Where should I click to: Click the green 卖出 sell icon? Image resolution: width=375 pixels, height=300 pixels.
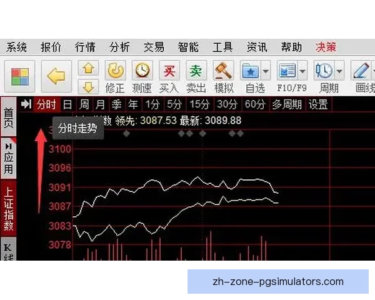pos(196,71)
